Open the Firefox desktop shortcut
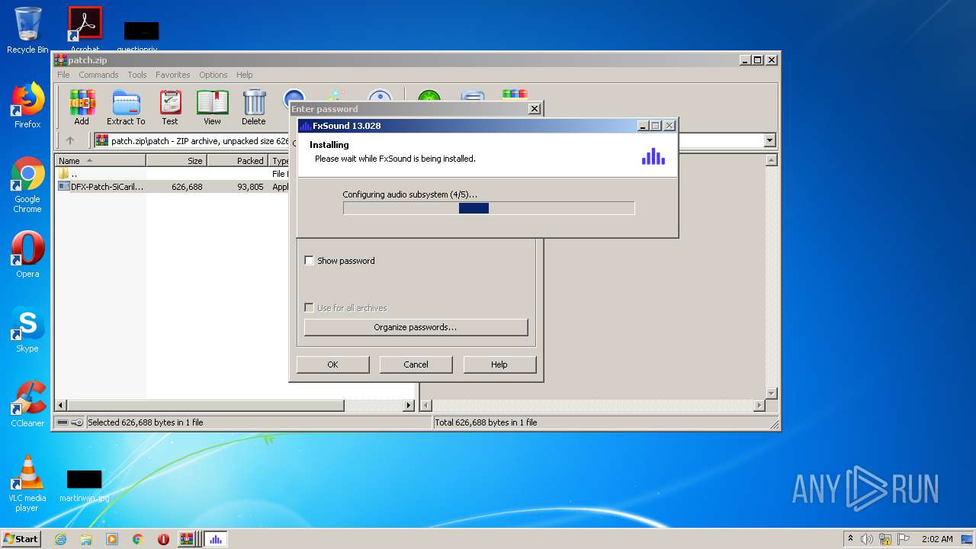 27,105
